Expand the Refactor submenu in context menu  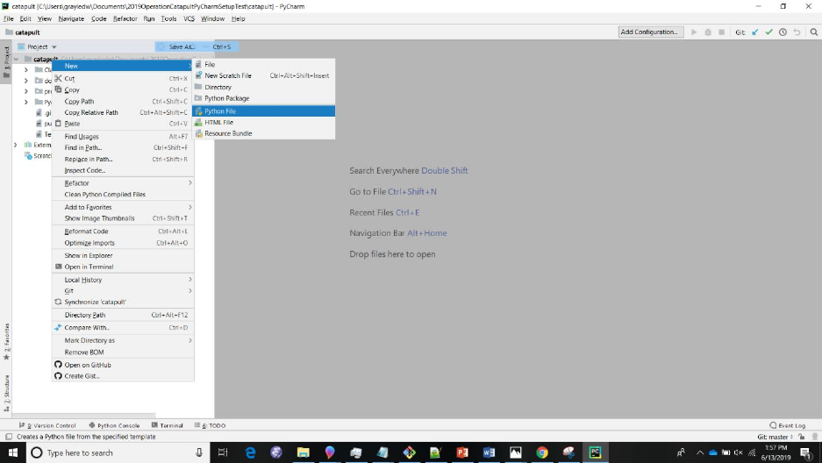click(x=123, y=183)
